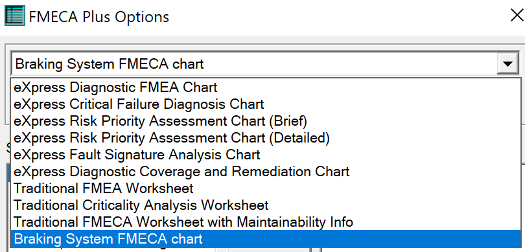Click the Remediation Chart text in dropdown list
Image resolution: width=525 pixels, height=252 pixels.
290,171
